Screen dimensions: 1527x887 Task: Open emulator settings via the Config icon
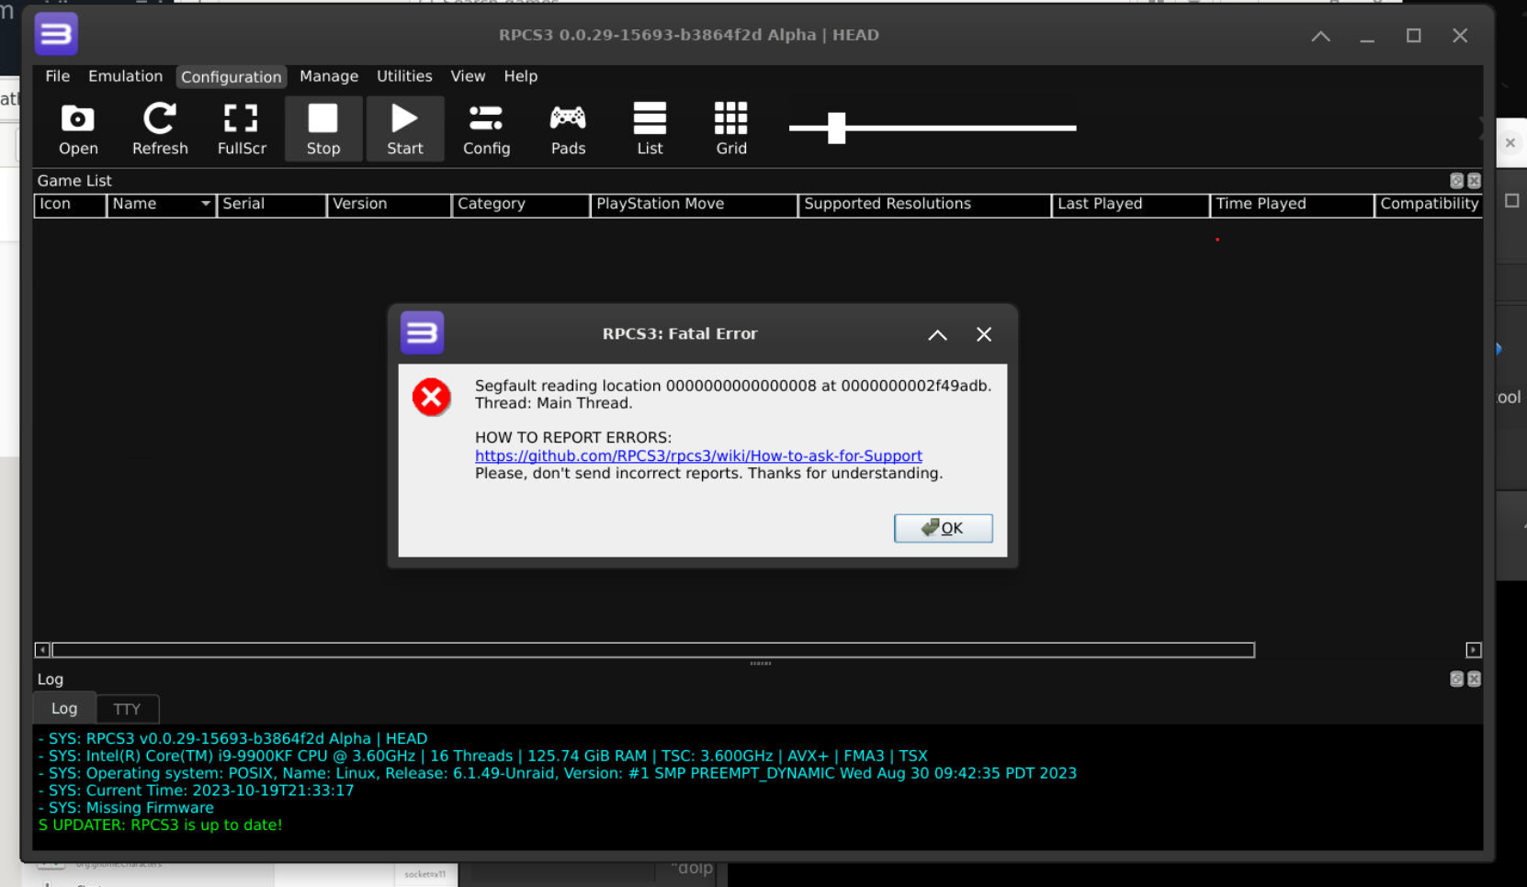[486, 129]
